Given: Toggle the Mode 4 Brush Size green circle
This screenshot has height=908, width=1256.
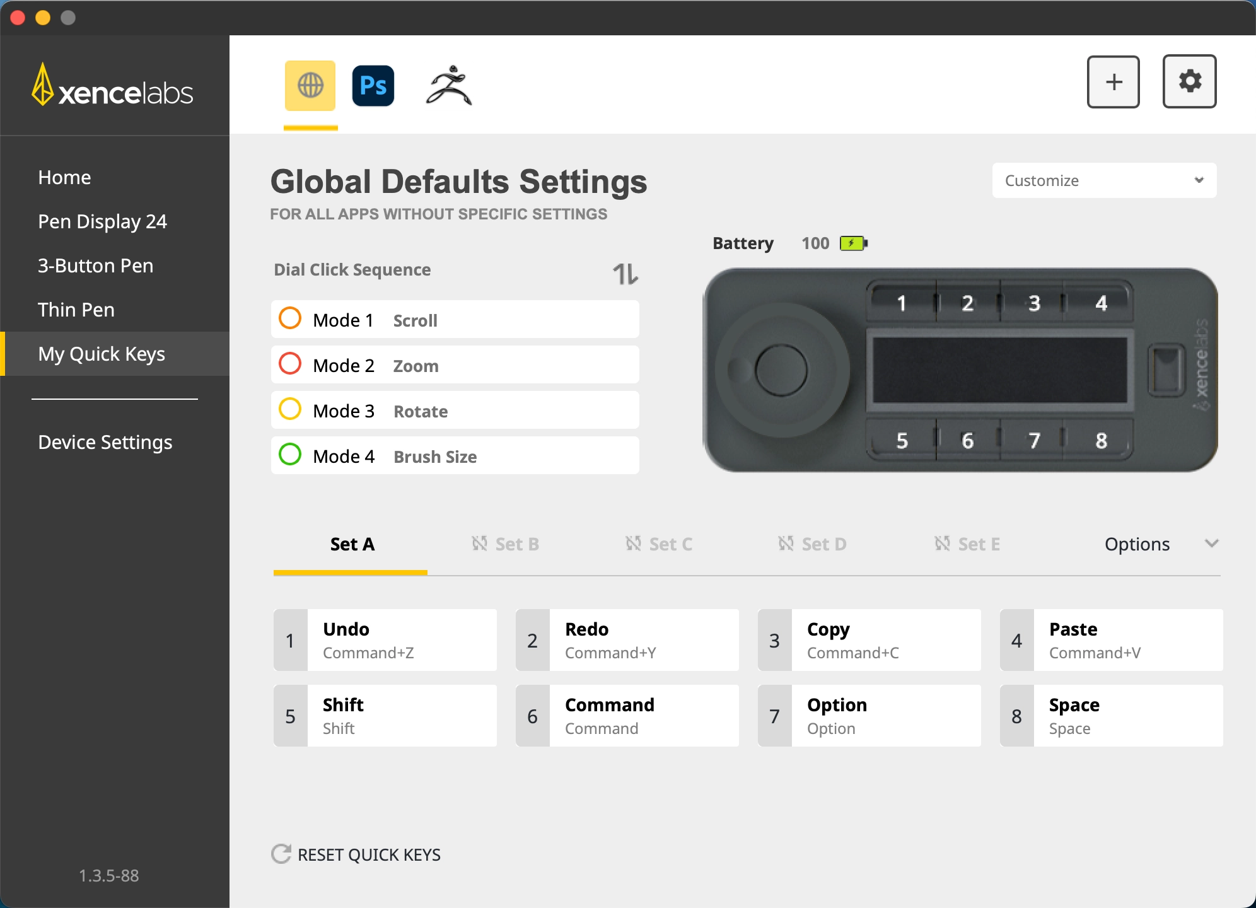Looking at the screenshot, I should click(290, 455).
